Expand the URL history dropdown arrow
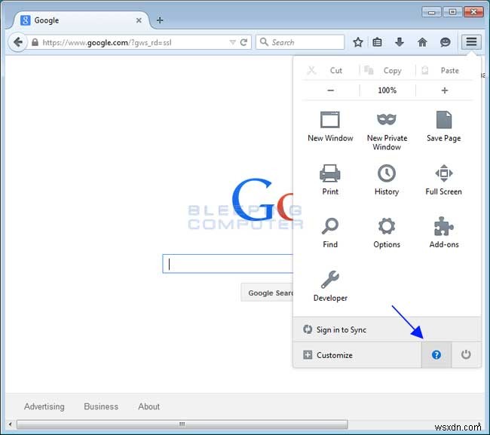 click(x=232, y=42)
